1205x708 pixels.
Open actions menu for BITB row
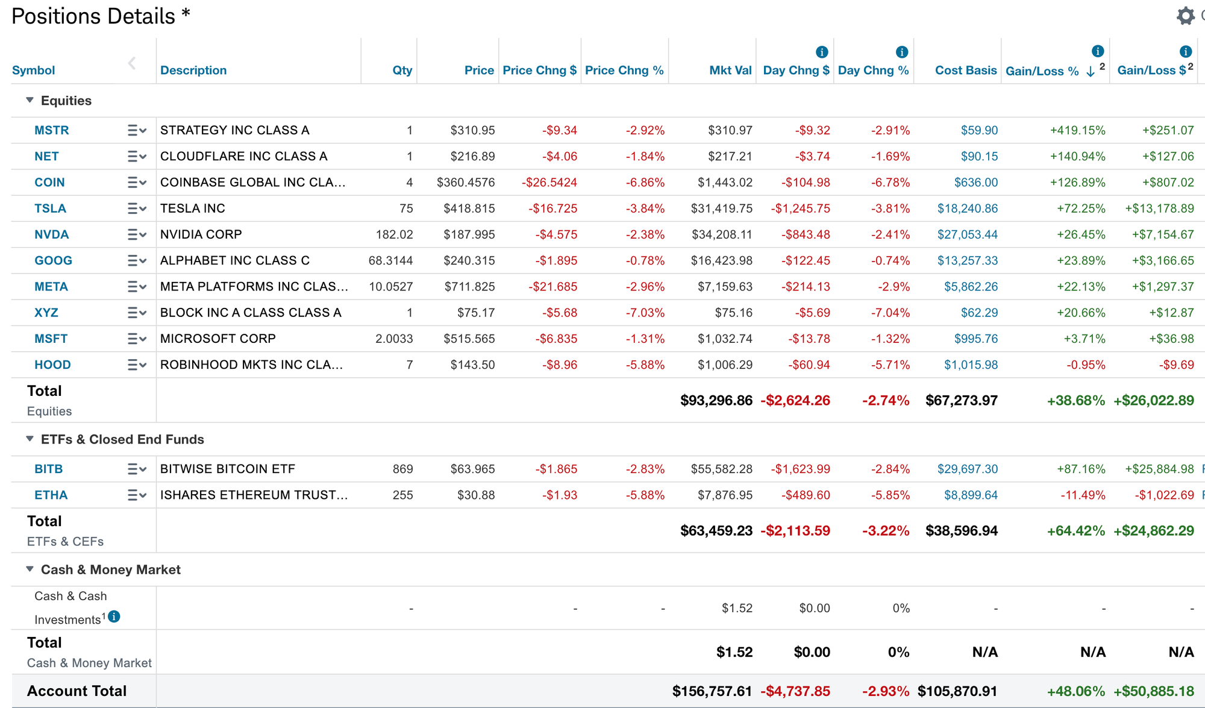[137, 469]
